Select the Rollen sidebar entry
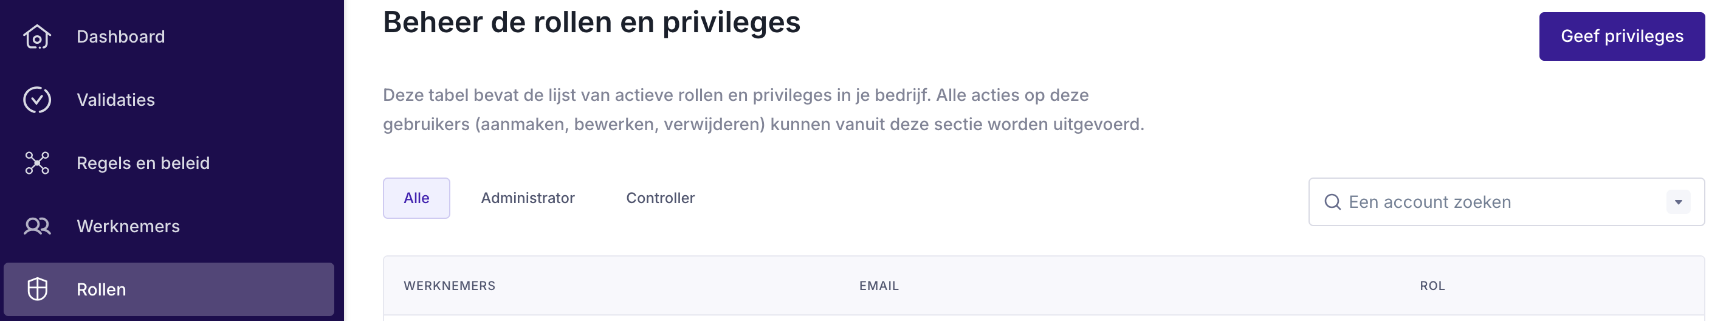This screenshot has width=1709, height=321. click(101, 290)
